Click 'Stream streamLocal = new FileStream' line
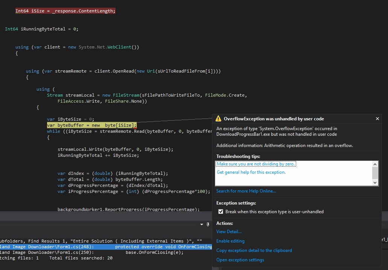 (x=147, y=95)
